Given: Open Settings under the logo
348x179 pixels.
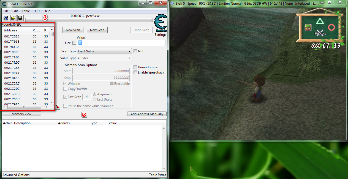Looking at the screenshot, I should pos(161,35).
